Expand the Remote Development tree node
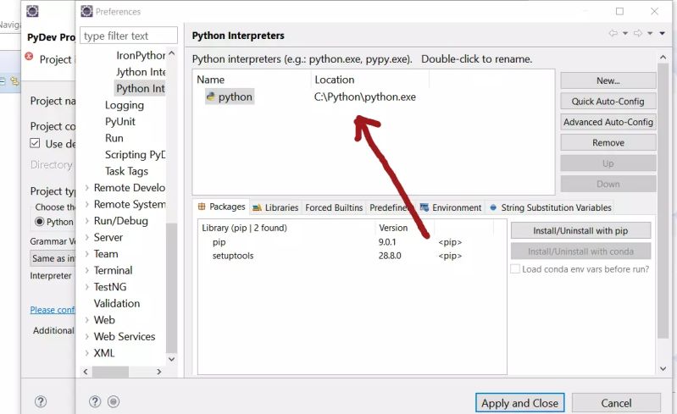This screenshot has height=414, width=677. click(86, 188)
